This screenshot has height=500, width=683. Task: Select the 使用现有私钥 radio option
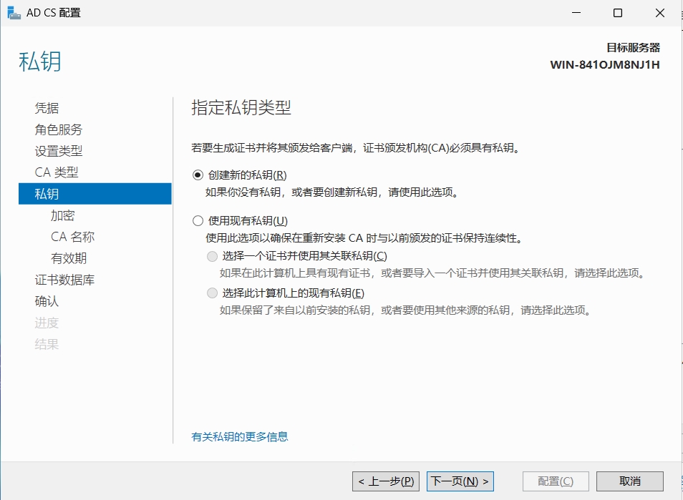(x=198, y=220)
